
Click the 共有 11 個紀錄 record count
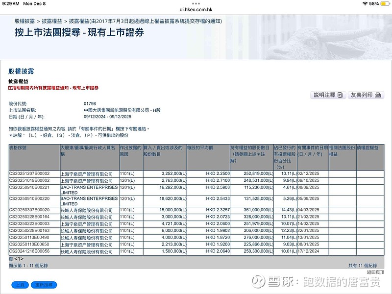point(363,266)
